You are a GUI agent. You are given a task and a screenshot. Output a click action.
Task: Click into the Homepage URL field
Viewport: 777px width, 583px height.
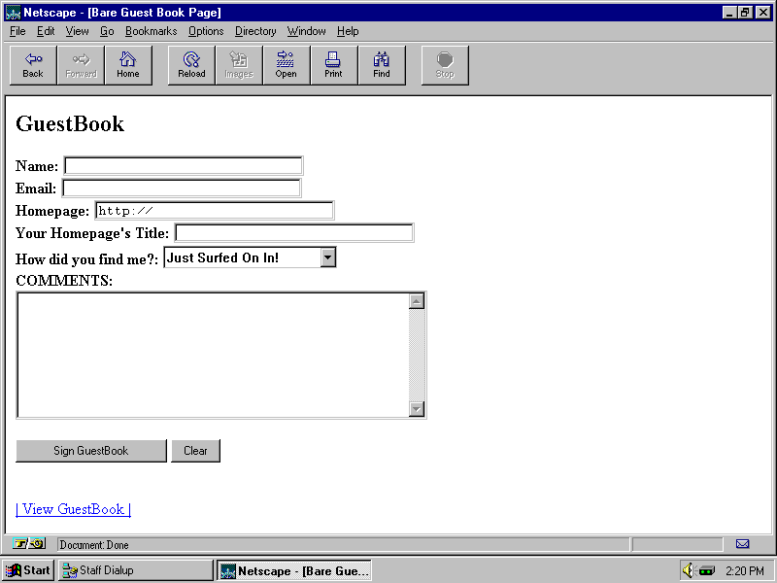coord(214,211)
